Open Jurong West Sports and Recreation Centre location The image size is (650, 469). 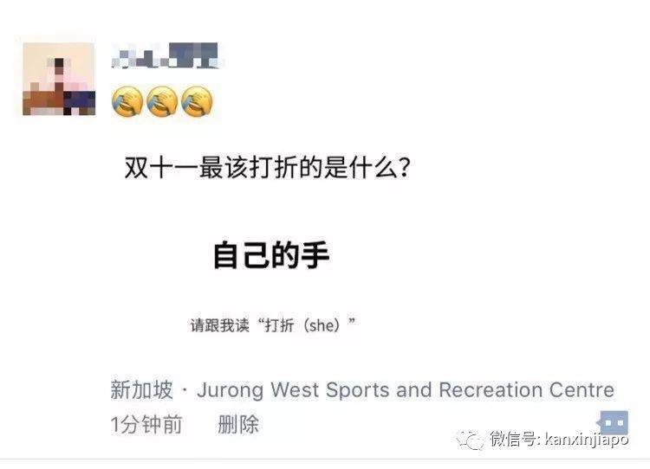coord(406,390)
